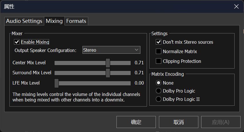This screenshot has height=132, width=244.
Task: Click the 属性 title bar text
Action: (9, 7)
